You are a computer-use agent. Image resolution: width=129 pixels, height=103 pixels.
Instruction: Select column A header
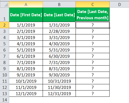pos(26,4)
